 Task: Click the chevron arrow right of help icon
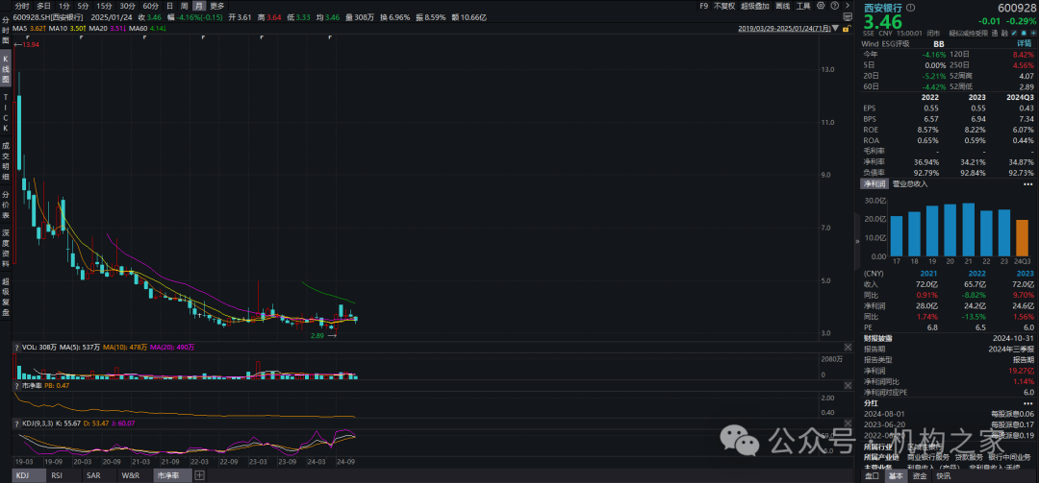point(847,6)
